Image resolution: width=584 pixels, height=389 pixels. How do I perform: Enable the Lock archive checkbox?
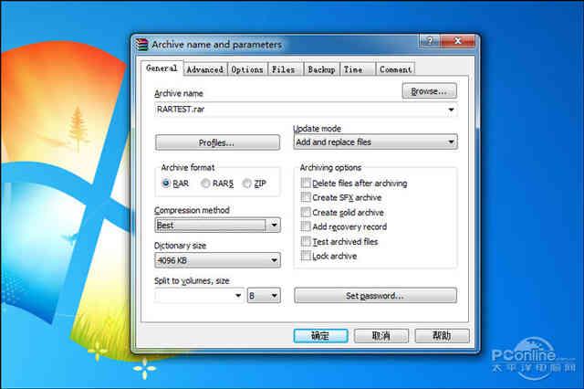coord(306,257)
